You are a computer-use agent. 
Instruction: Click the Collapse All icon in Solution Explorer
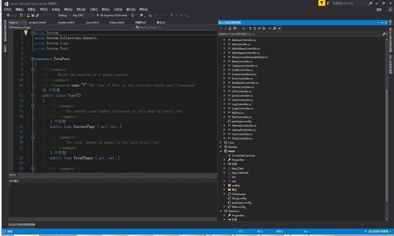(259, 28)
